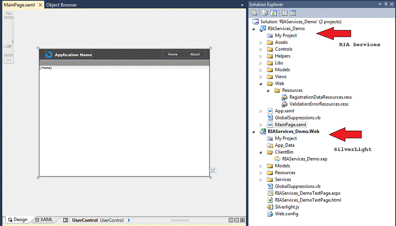The width and height of the screenshot is (396, 226).
Task: Switch to the MainPage.xaml tab
Action: (19, 5)
